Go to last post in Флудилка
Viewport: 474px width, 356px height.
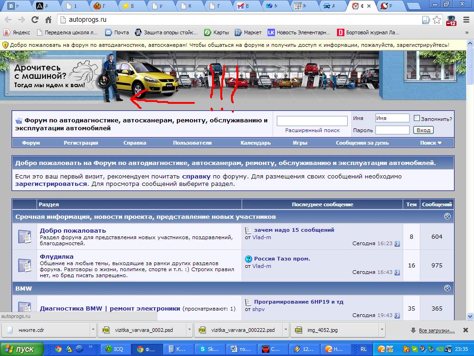point(397,273)
